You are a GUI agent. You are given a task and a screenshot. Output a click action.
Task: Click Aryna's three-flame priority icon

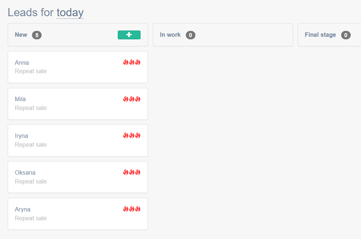[132, 209]
